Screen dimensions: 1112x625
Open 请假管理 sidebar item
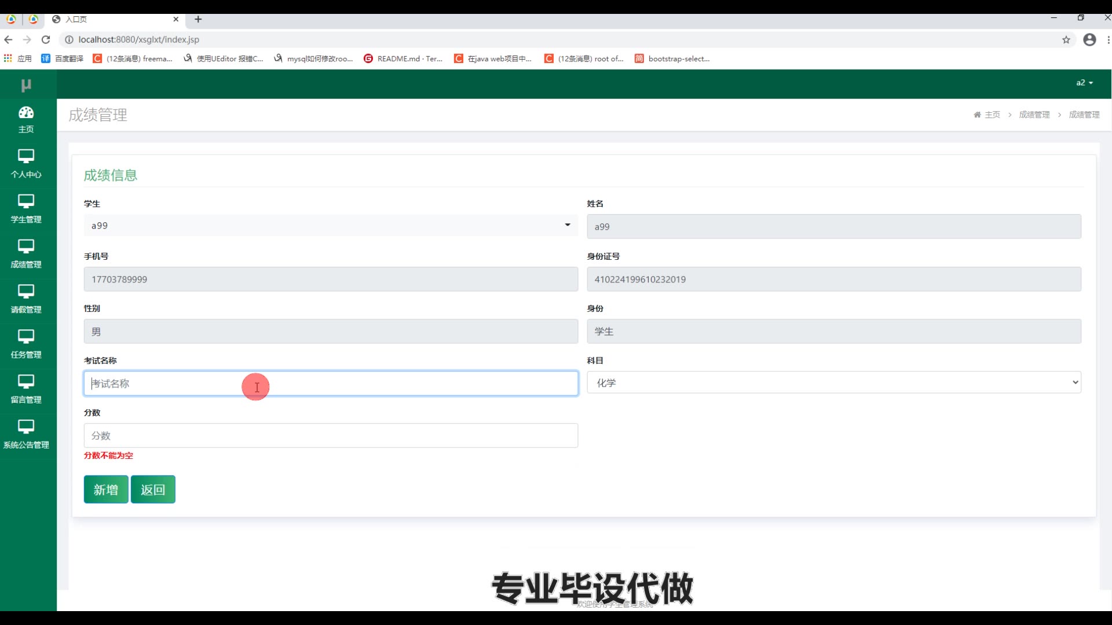(x=26, y=300)
